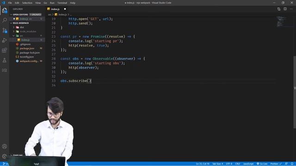
Task: Open the Selection menu
Action: 27,3
